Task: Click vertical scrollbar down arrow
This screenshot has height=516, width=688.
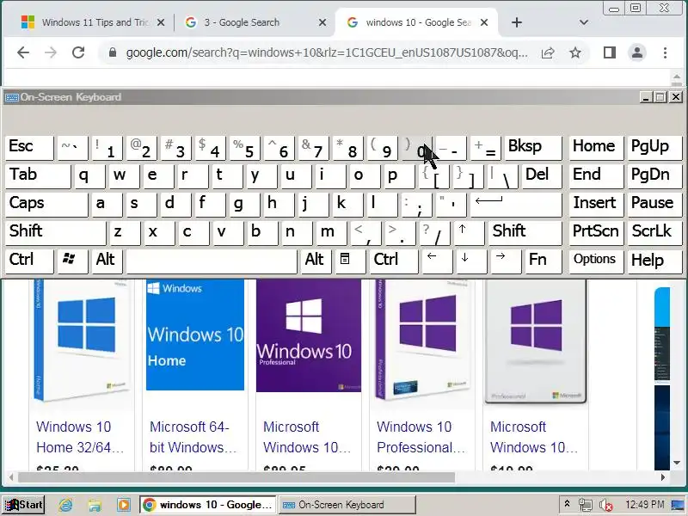Action: pyautogui.click(x=677, y=463)
